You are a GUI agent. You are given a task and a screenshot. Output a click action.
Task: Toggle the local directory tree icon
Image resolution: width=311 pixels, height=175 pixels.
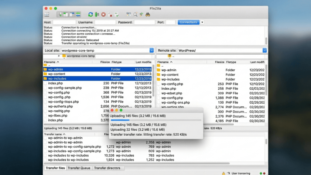tap(66, 15)
